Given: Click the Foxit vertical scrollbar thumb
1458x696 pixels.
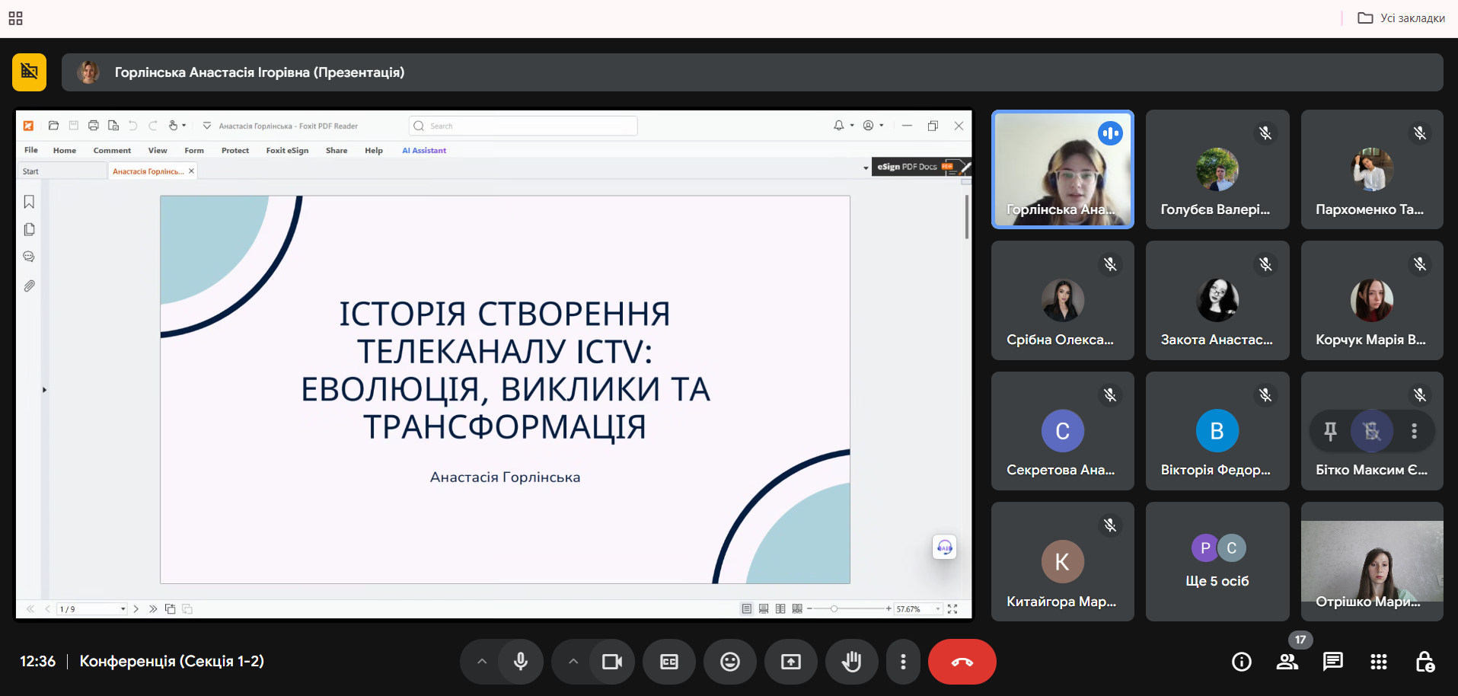Looking at the screenshot, I should point(966,217).
